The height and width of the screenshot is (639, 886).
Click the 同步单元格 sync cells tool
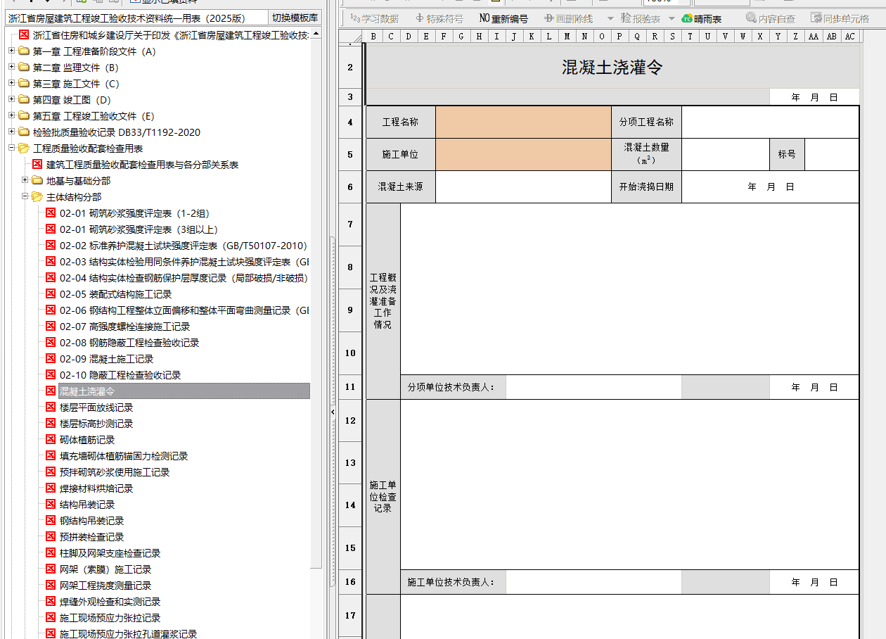click(840, 18)
